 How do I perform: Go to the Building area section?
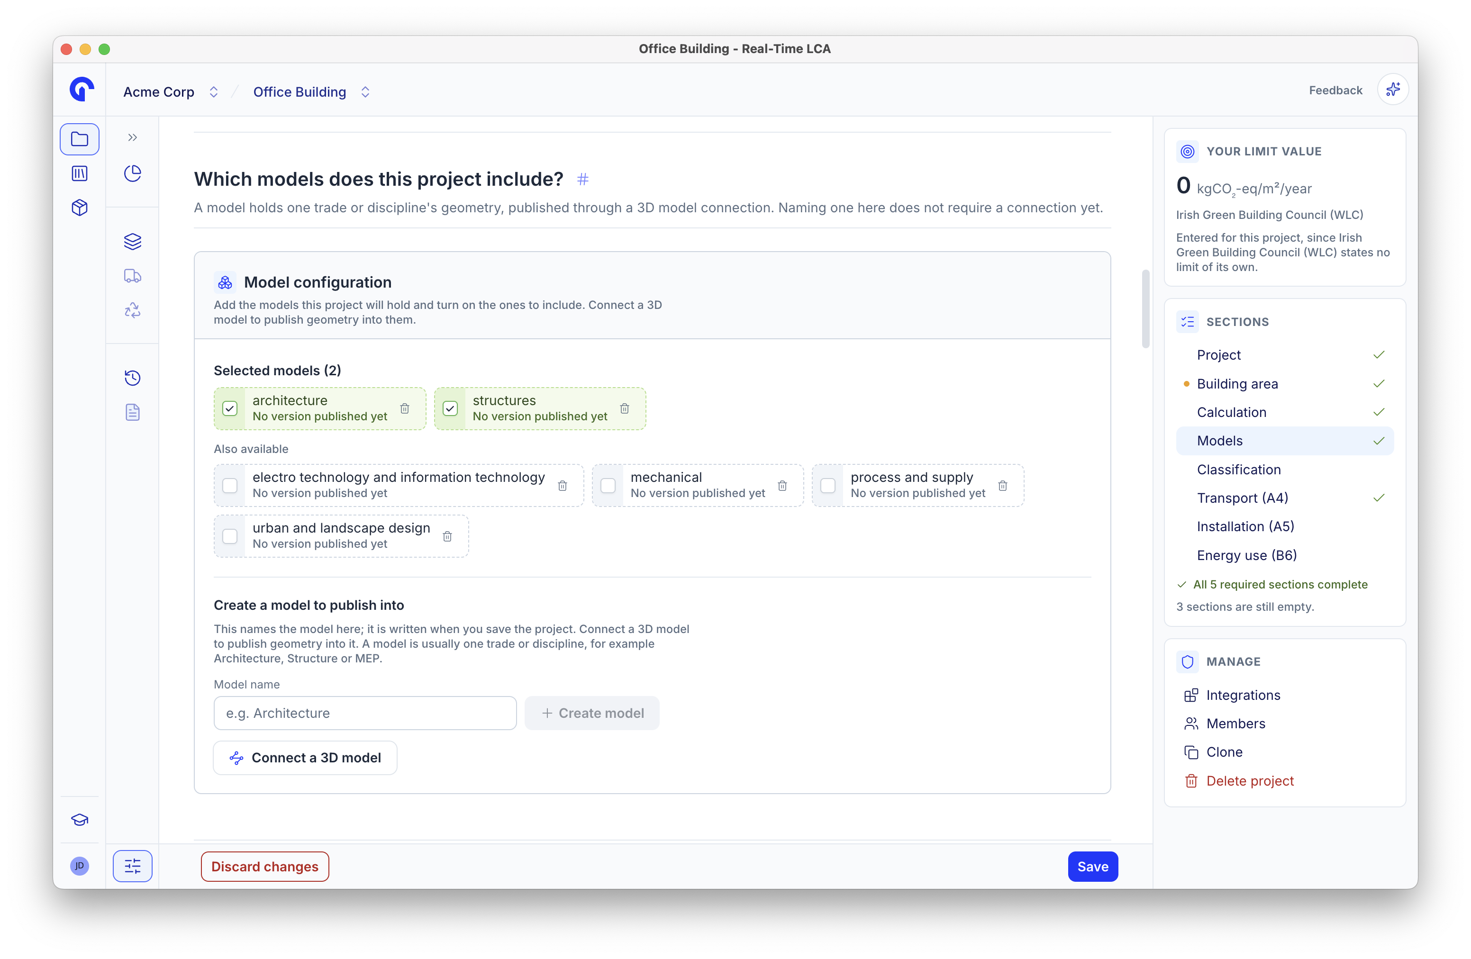click(x=1285, y=384)
